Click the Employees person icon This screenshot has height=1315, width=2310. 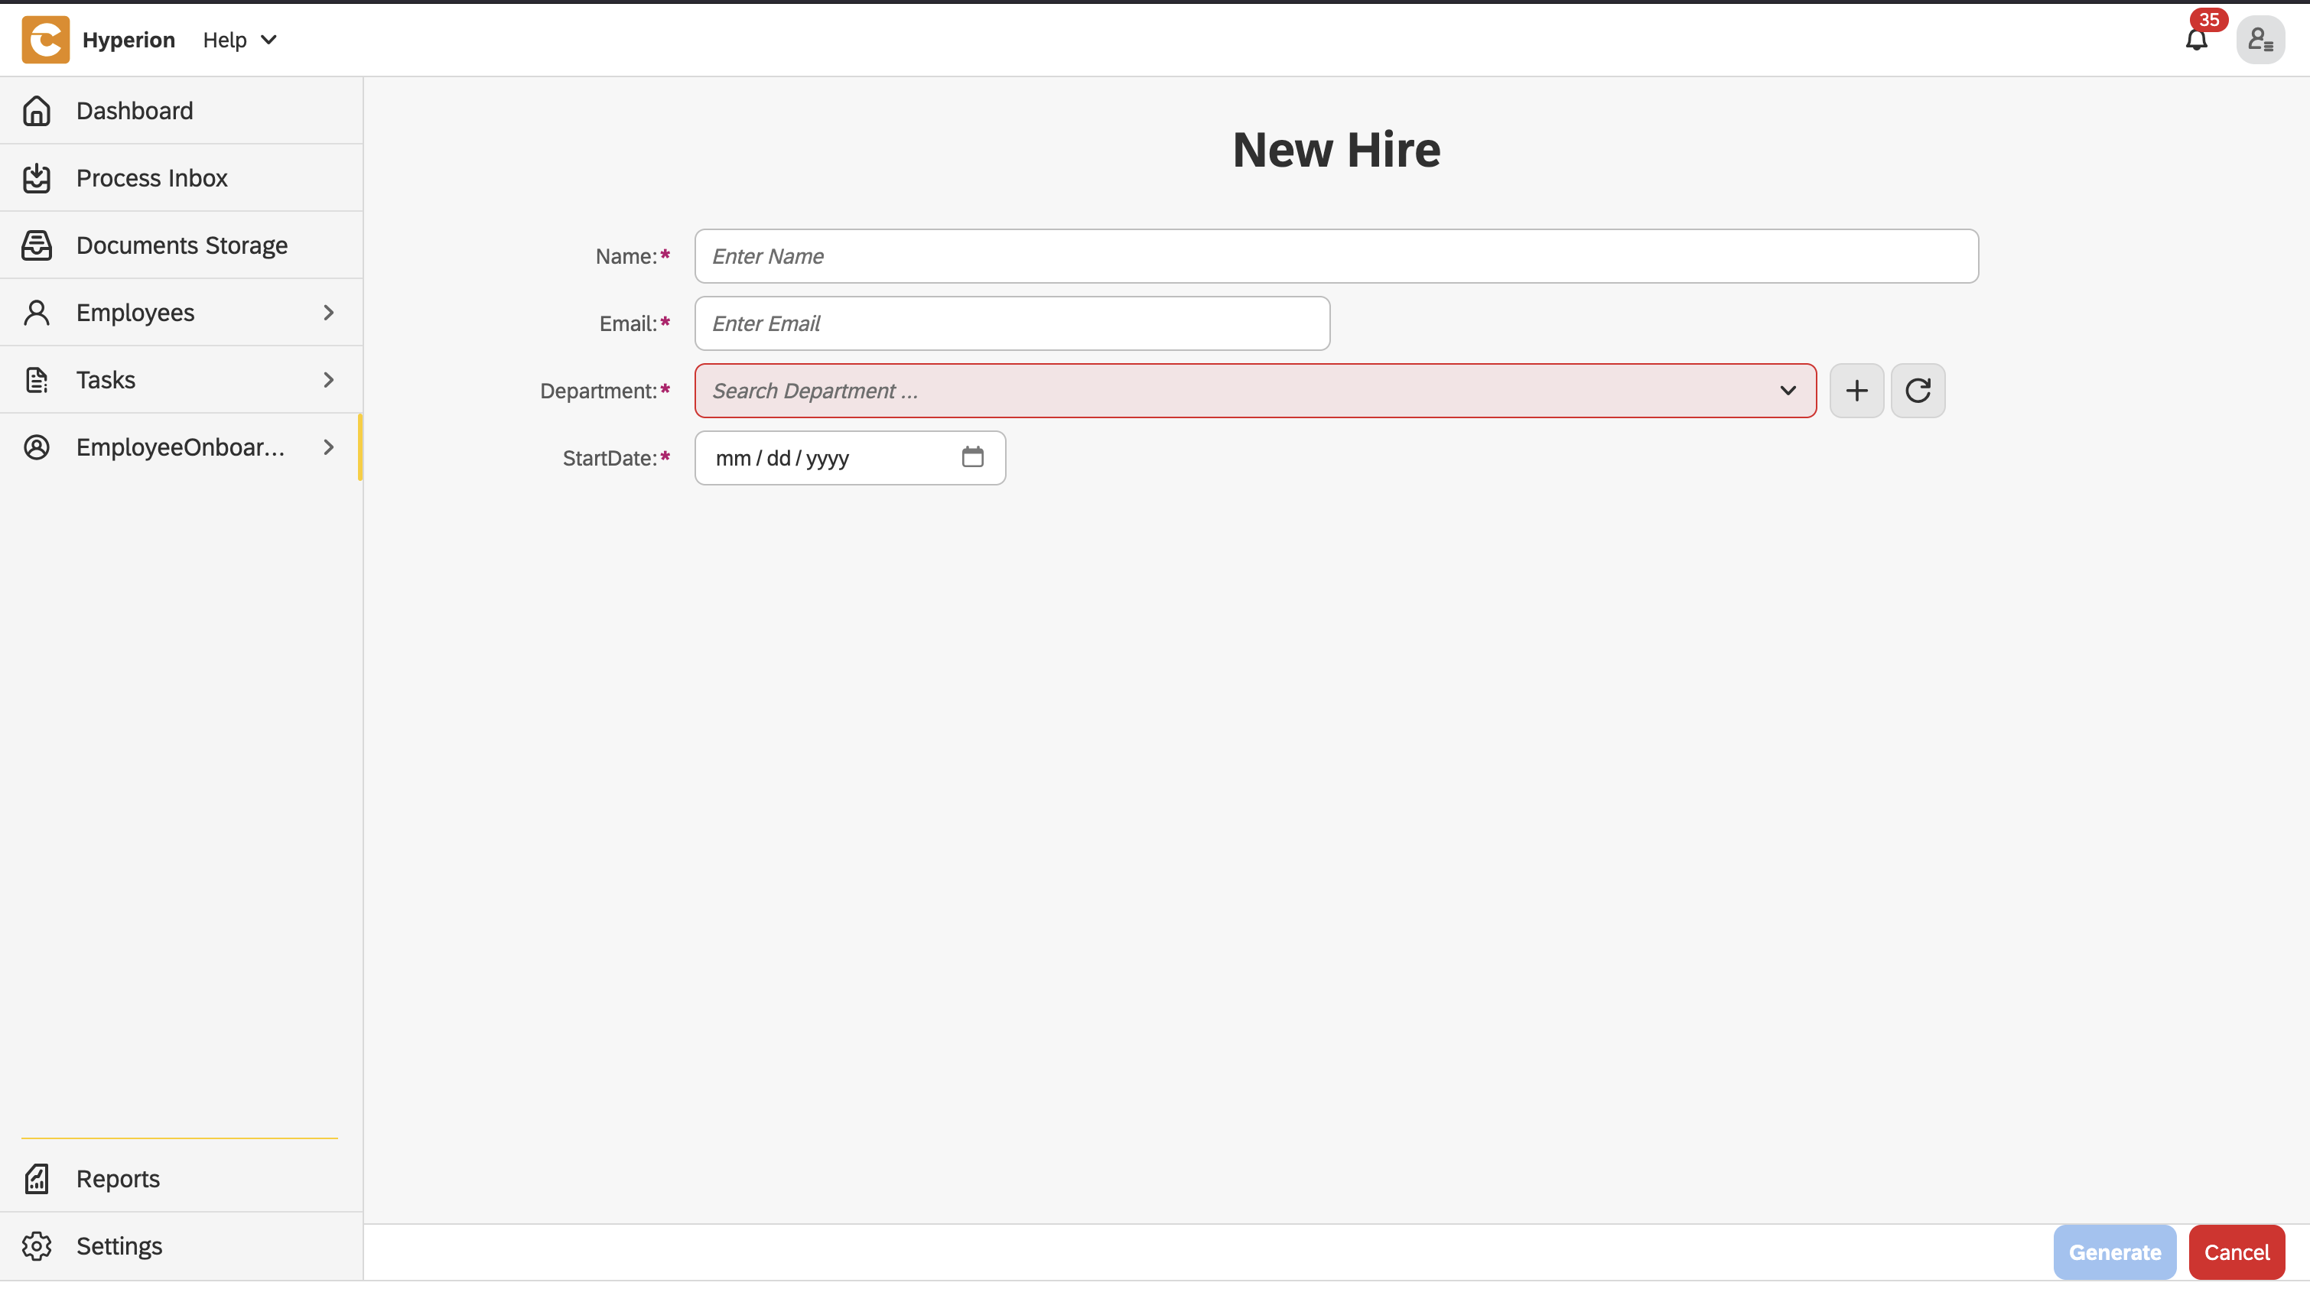tap(37, 313)
